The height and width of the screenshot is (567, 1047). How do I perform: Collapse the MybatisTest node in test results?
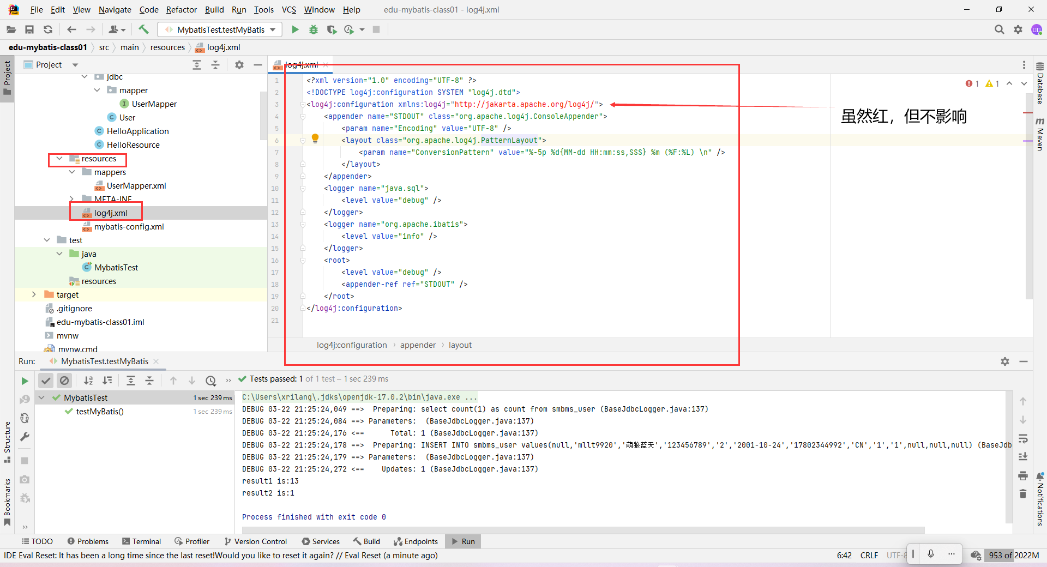click(x=41, y=398)
